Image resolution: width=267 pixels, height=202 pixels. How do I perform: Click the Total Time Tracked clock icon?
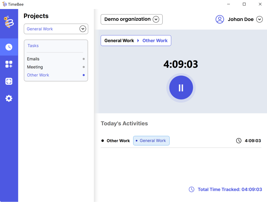tap(191, 189)
